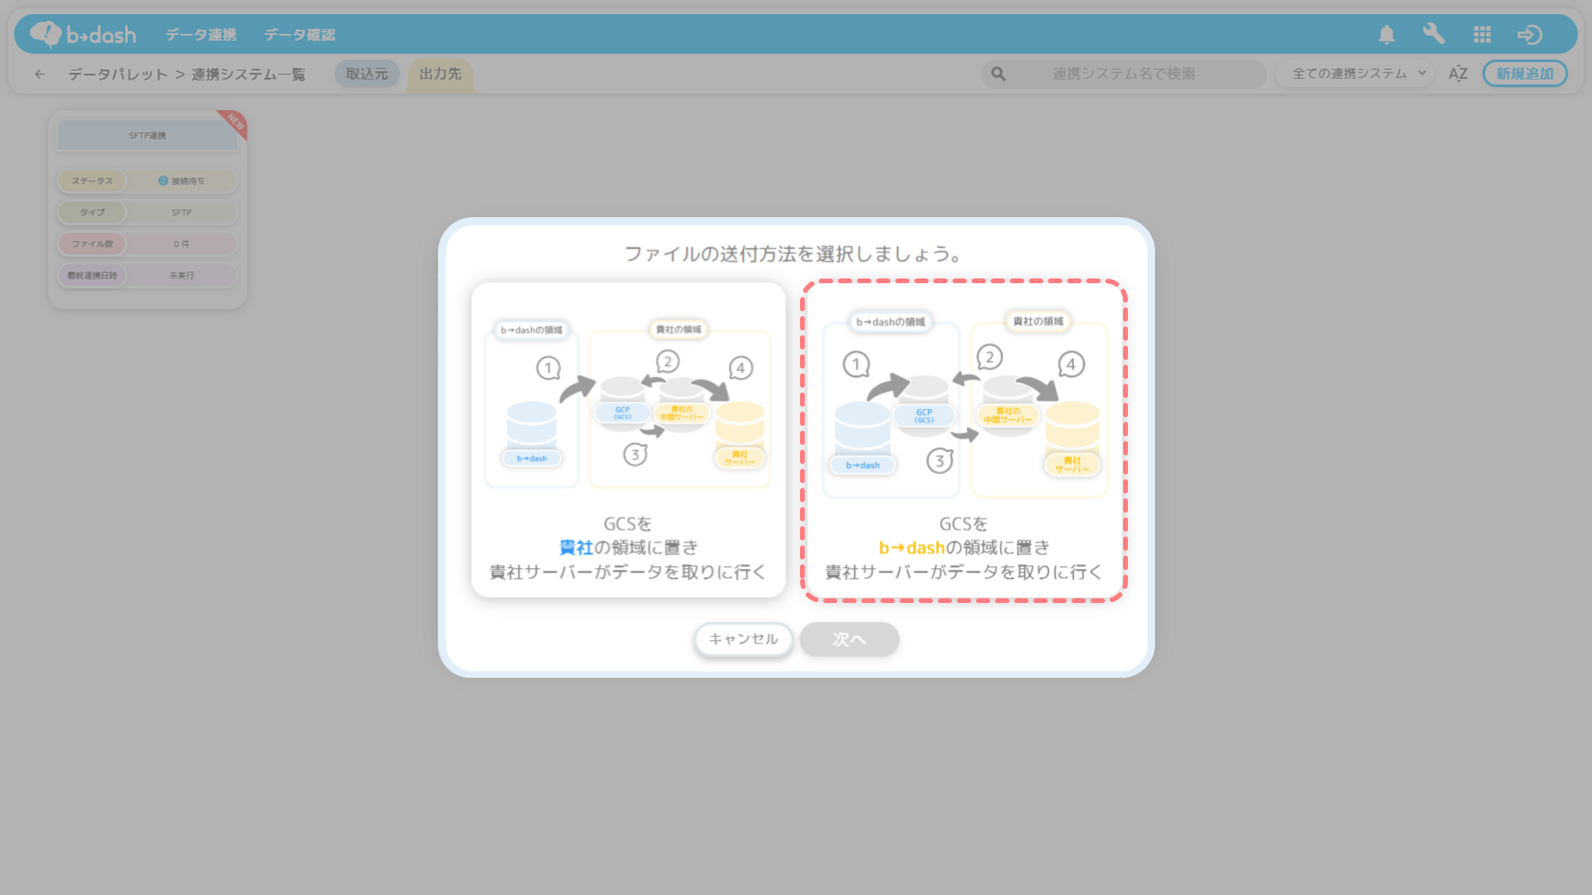The width and height of the screenshot is (1592, 895).
Task: Click 未実行 value on SFTP card
Action: (x=181, y=275)
